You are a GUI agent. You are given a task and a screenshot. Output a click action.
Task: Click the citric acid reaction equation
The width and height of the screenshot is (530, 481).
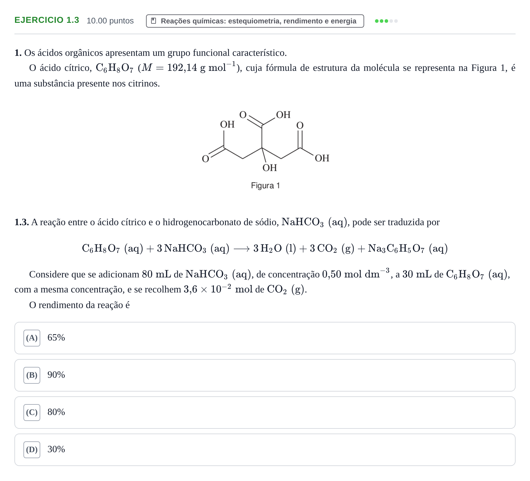265,249
